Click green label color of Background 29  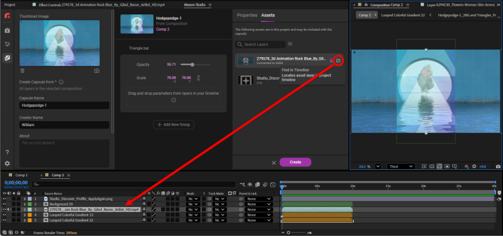click(30, 204)
